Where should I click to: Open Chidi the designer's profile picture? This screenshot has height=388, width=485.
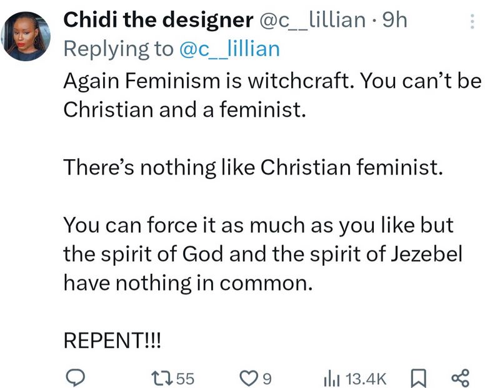click(25, 36)
